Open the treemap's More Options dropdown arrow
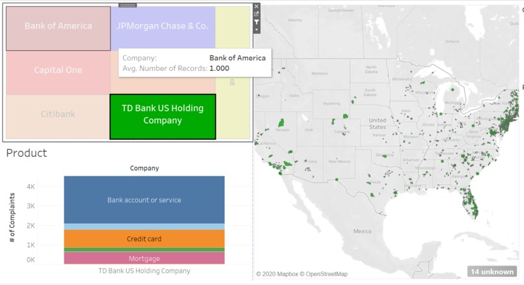The height and width of the screenshot is (285, 524). (256, 29)
